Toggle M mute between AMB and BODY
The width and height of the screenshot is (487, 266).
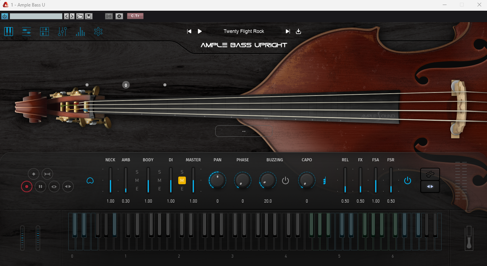point(137,180)
